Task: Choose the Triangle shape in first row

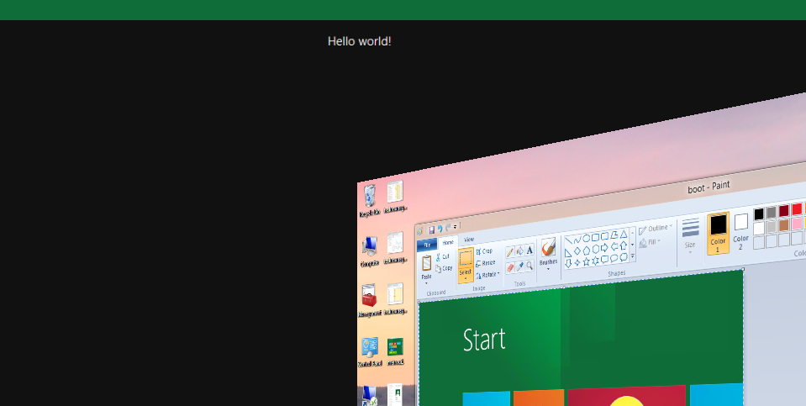Action: click(623, 234)
